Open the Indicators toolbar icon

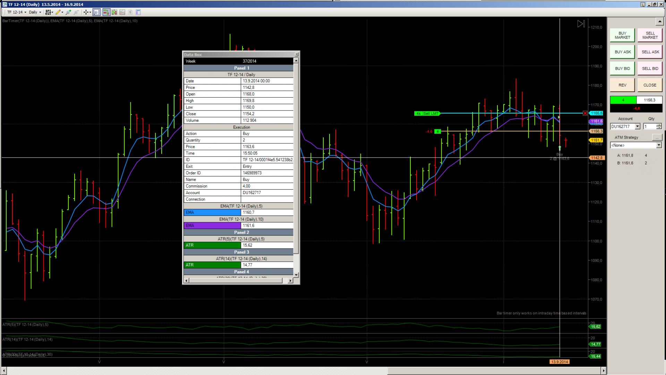tap(122, 12)
